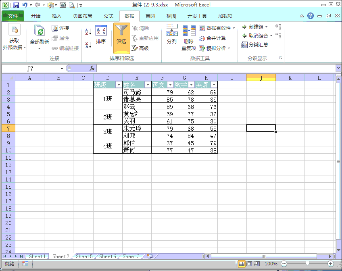The image size is (342, 271).
Task: Open filter dropdown for 英语 column
Action: (214, 85)
